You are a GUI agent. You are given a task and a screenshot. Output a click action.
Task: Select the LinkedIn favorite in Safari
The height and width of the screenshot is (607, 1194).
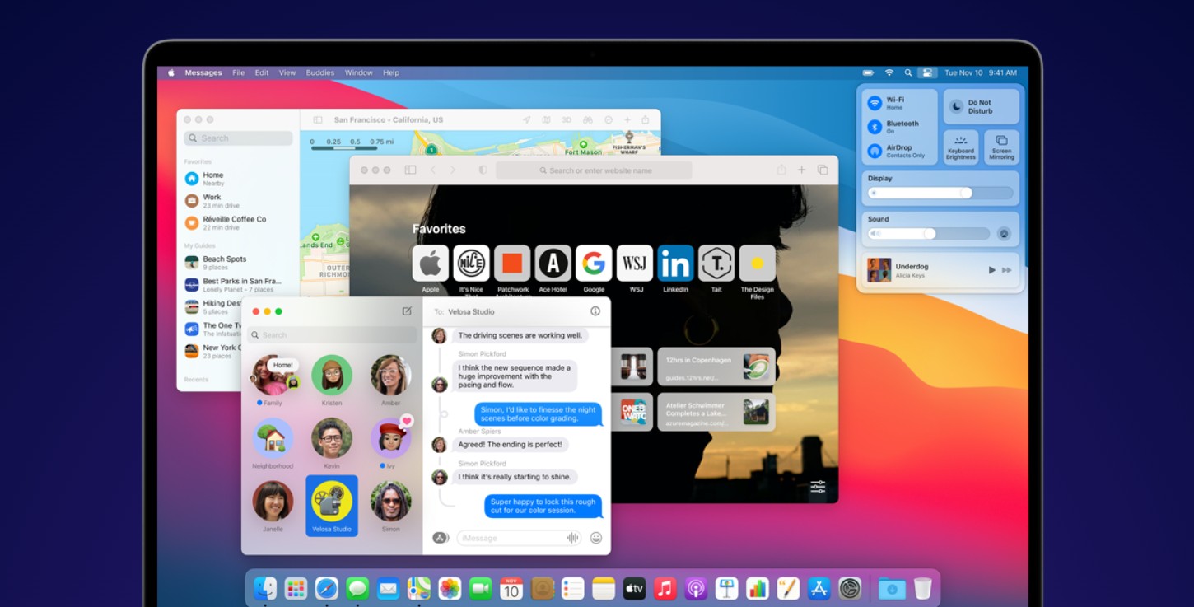click(x=675, y=263)
